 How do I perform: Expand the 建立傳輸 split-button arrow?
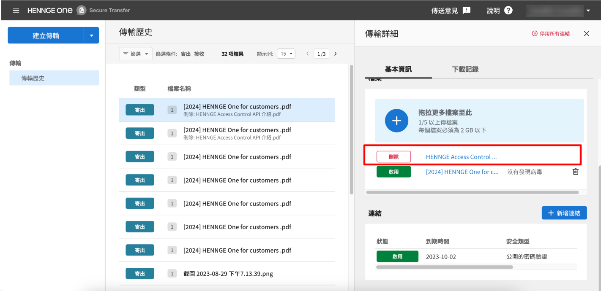click(x=91, y=35)
